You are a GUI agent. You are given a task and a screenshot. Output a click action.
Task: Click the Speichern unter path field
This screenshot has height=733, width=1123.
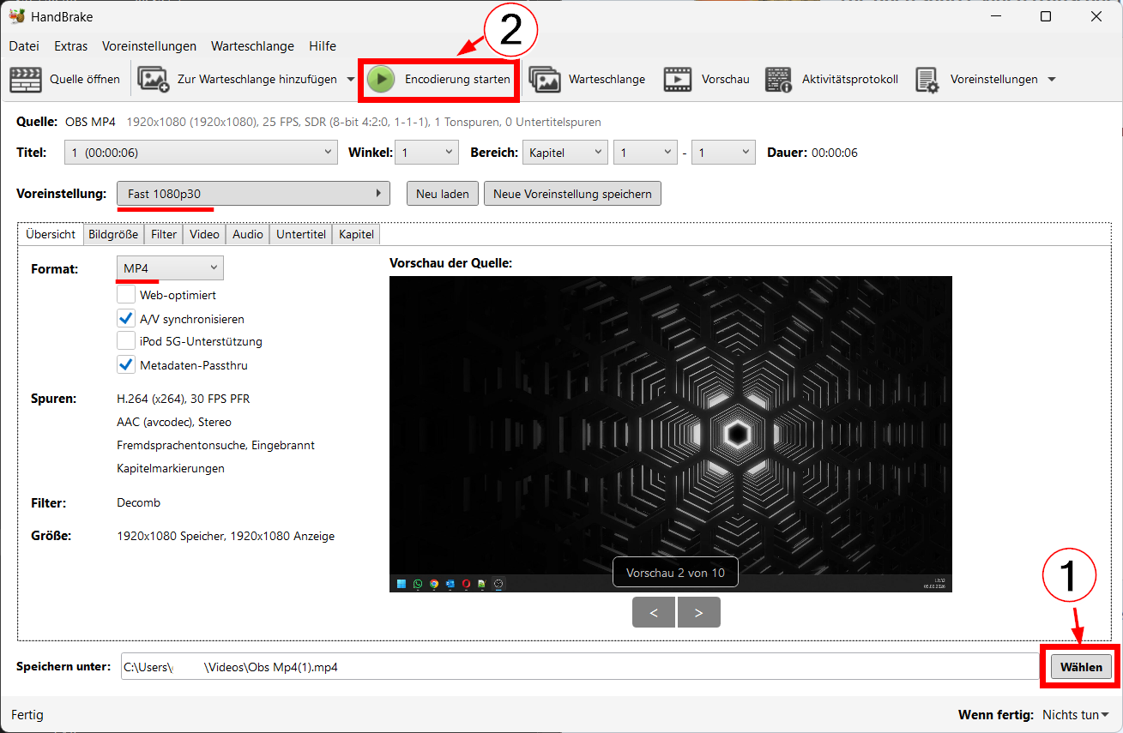[x=579, y=667]
